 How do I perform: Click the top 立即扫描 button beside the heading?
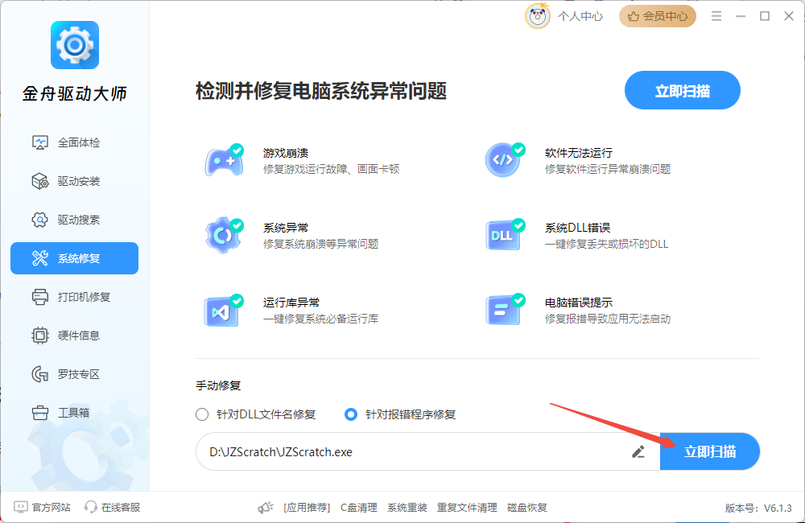683,90
